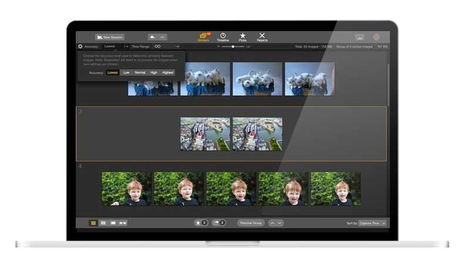Switch to medium grid view

click(103, 223)
